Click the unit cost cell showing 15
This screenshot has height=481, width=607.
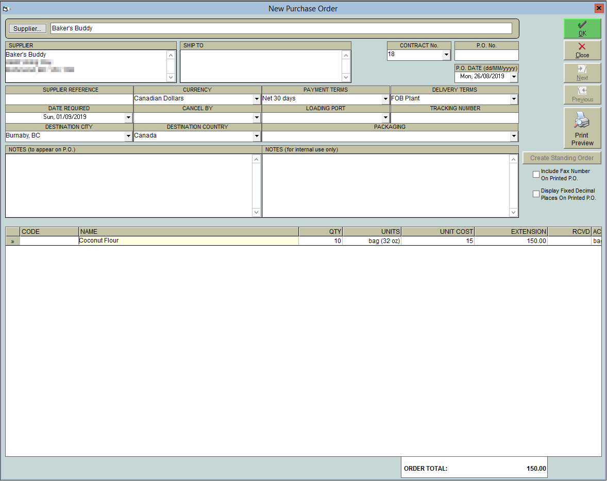tap(438, 240)
